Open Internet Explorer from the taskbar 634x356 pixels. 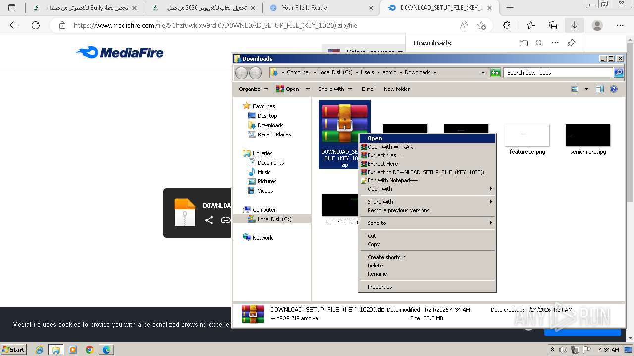39,350
